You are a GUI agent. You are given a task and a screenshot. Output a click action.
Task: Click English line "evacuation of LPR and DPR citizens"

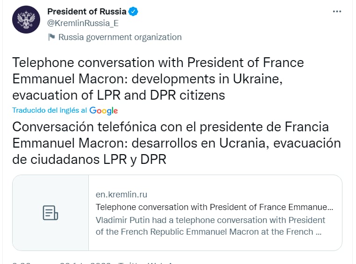[x=119, y=95]
